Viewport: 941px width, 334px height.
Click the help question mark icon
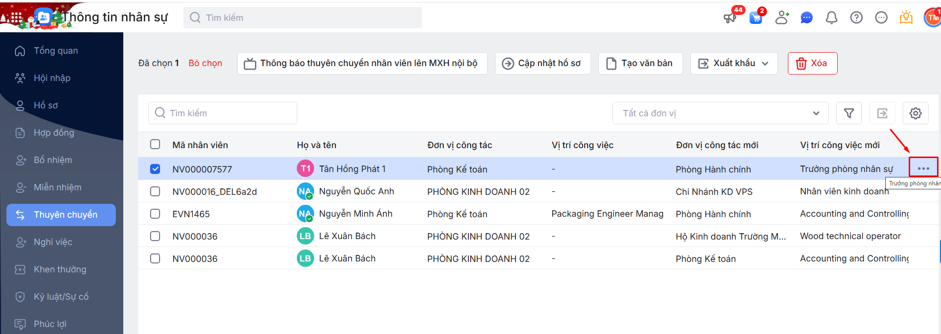pos(856,18)
